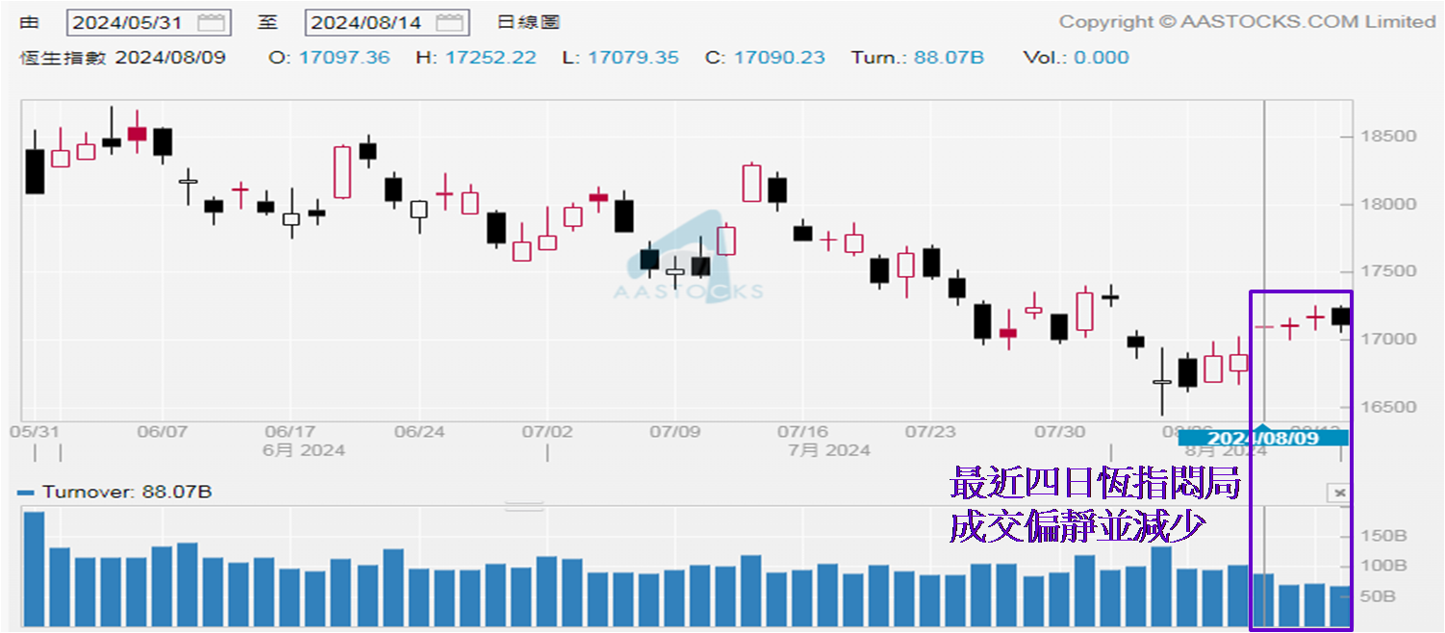
Task: Click the panel resize grip above the turnover chart
Action: tap(524, 506)
